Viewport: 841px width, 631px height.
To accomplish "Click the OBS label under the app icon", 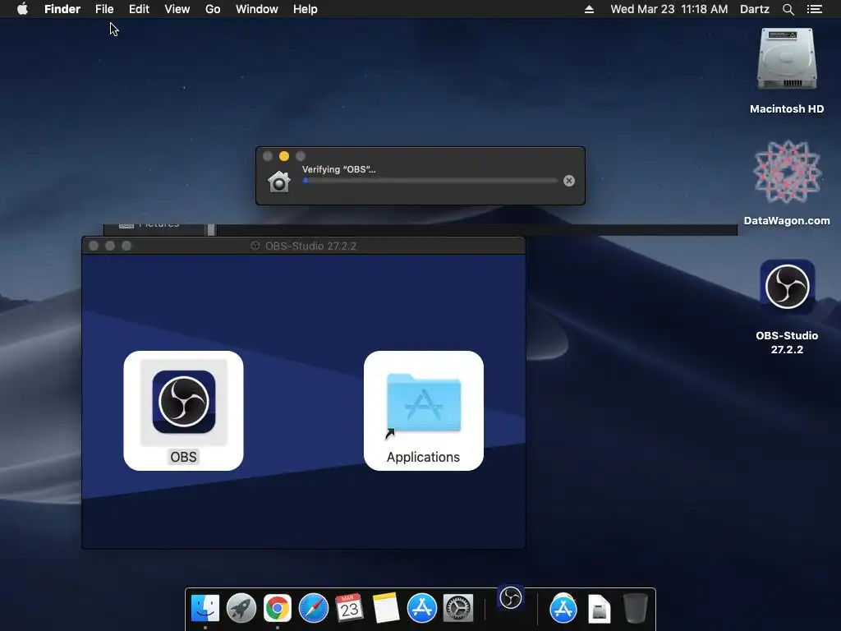I will pyautogui.click(x=183, y=457).
